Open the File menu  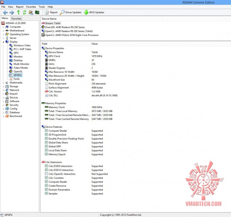[3, 7]
